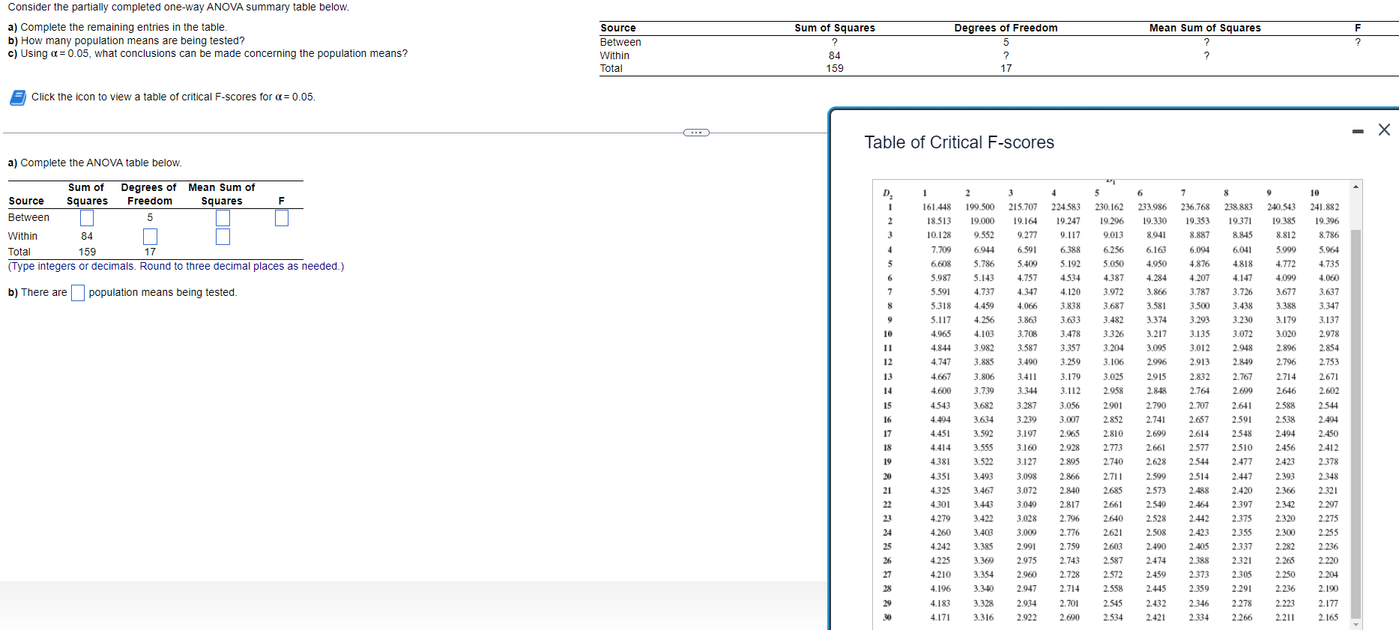Click the 'Total' row label in the answer table
Image resolution: width=1399 pixels, height=630 pixels.
point(19,252)
